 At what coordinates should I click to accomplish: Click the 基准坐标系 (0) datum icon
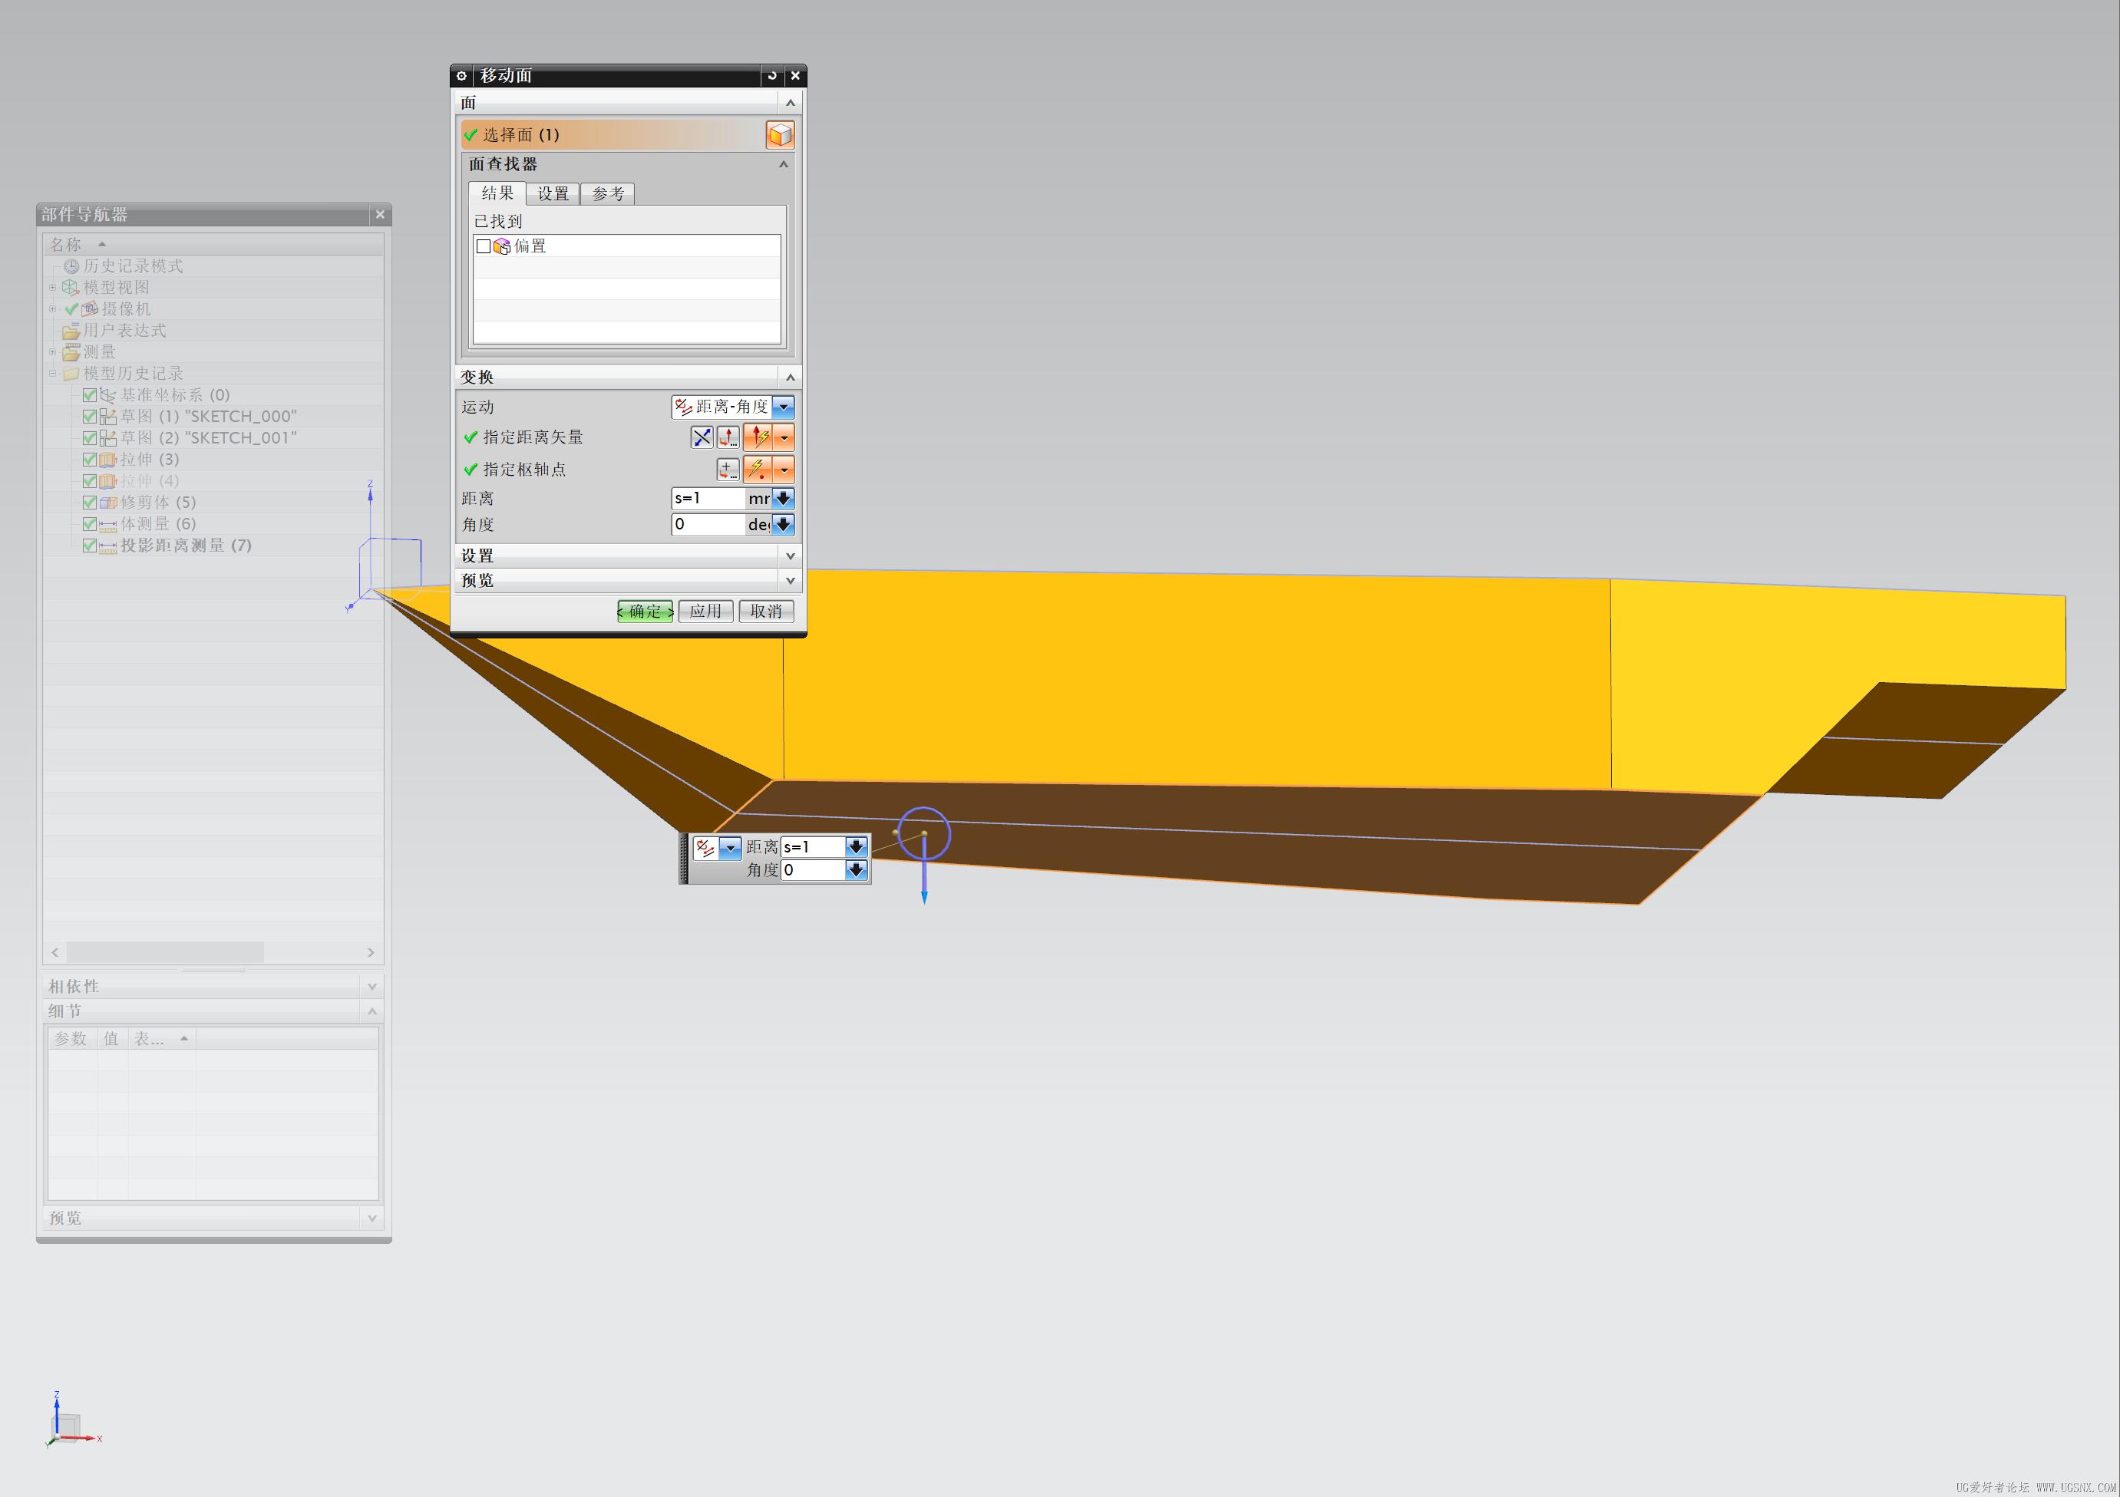click(x=108, y=395)
